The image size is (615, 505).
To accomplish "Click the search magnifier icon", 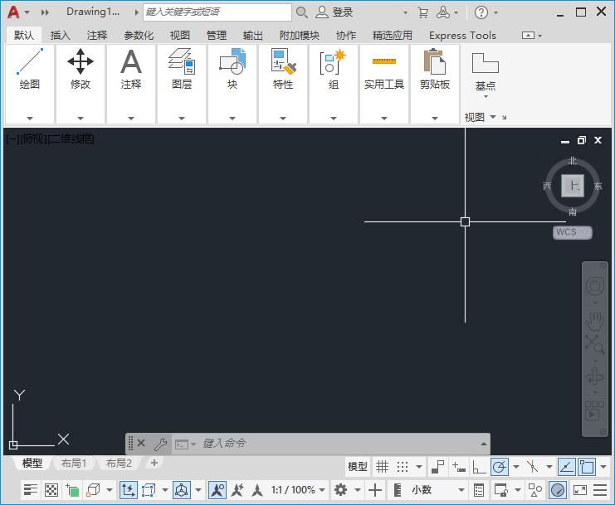I will pyautogui.click(x=301, y=12).
